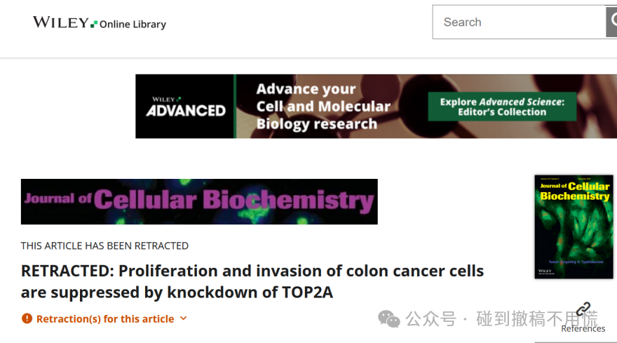Open the journal cover thumbnail image
This screenshot has width=617, height=343.
click(x=574, y=227)
